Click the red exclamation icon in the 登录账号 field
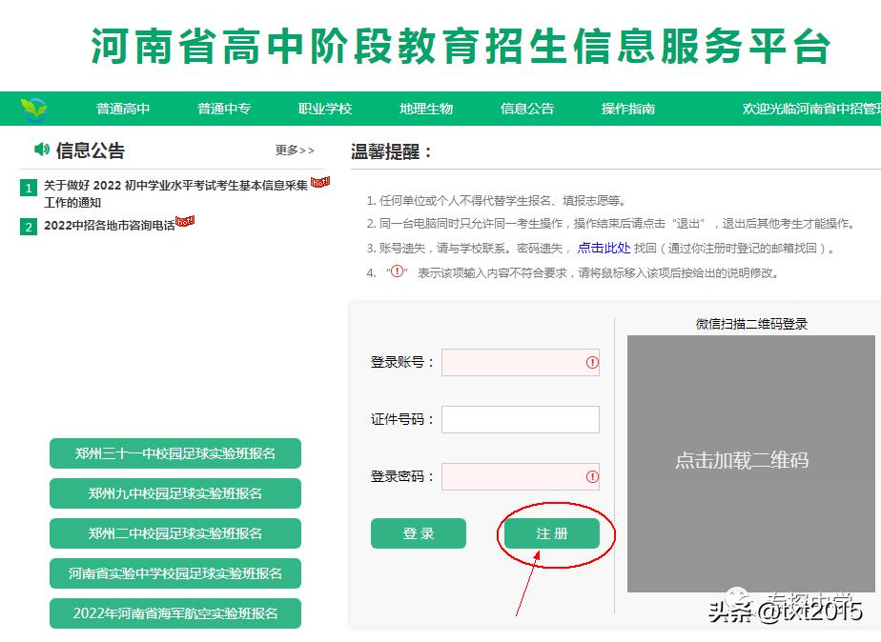 click(591, 363)
